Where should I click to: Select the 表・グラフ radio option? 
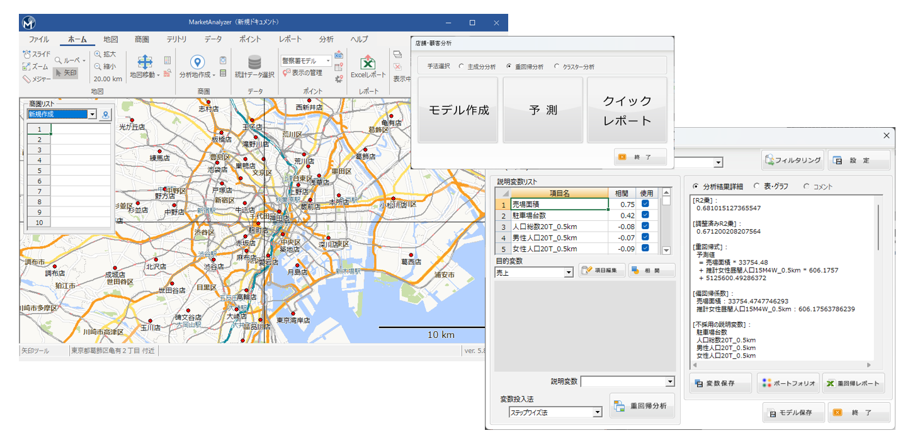[x=757, y=186]
